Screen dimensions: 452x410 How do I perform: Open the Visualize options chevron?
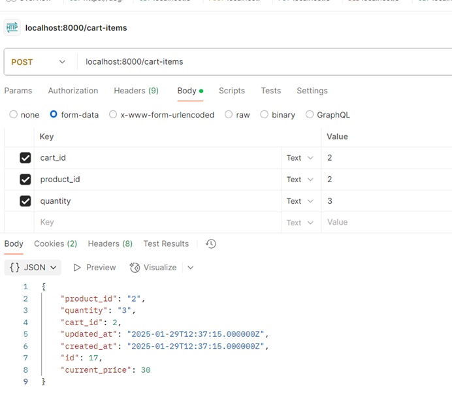[191, 268]
